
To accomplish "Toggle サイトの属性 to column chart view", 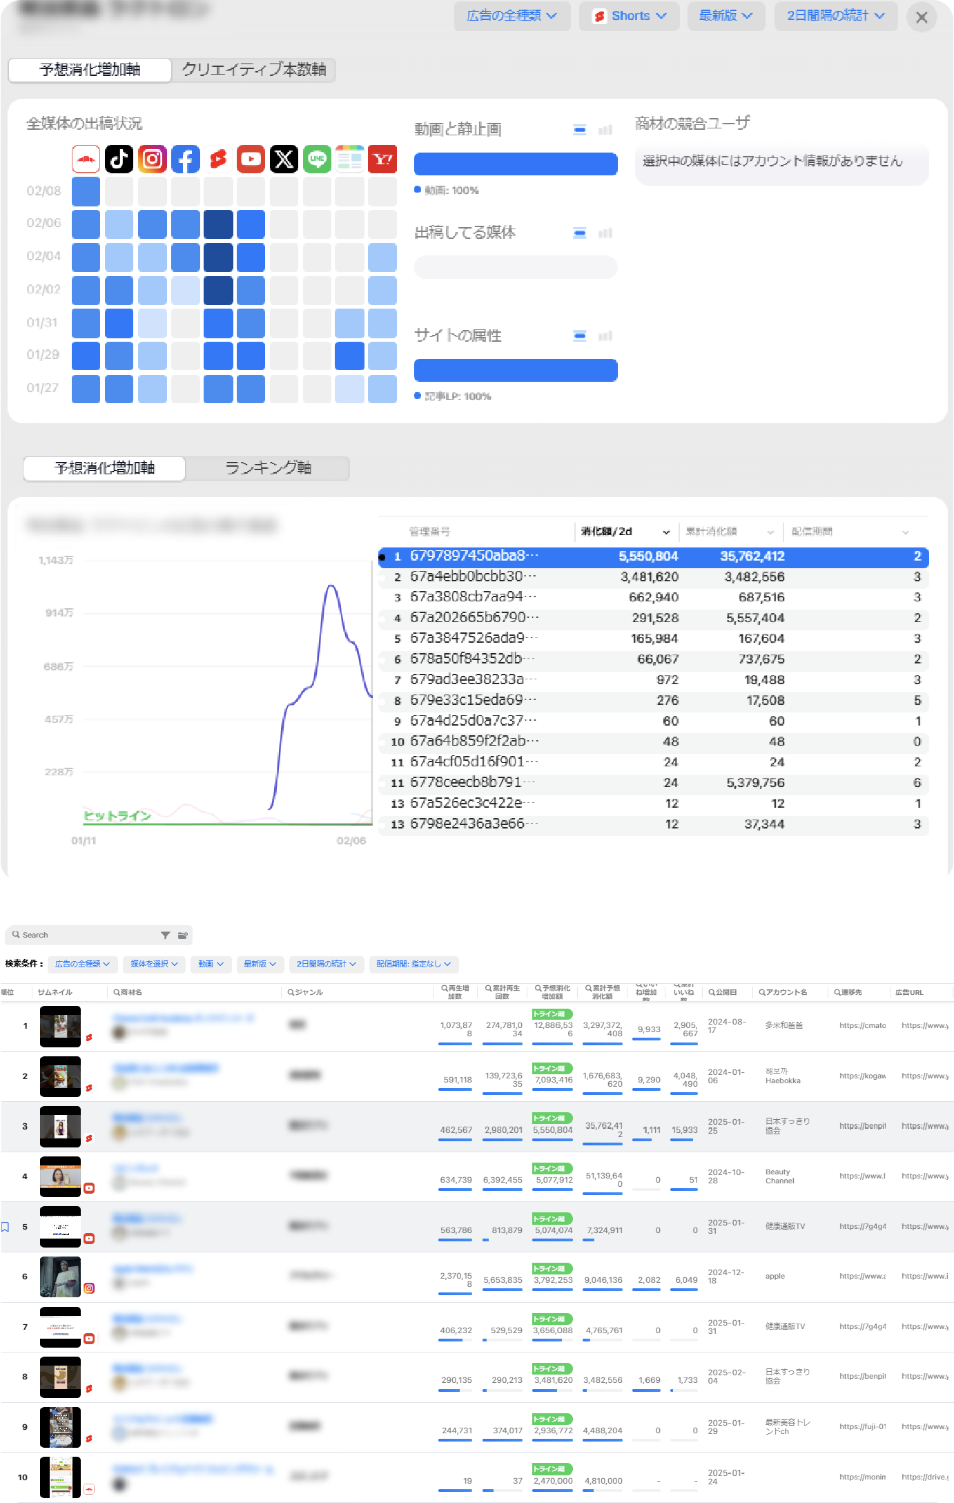I will click(x=605, y=336).
